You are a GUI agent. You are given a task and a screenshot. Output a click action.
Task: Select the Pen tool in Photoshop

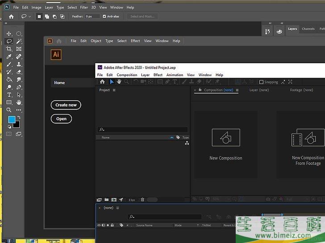19,87
